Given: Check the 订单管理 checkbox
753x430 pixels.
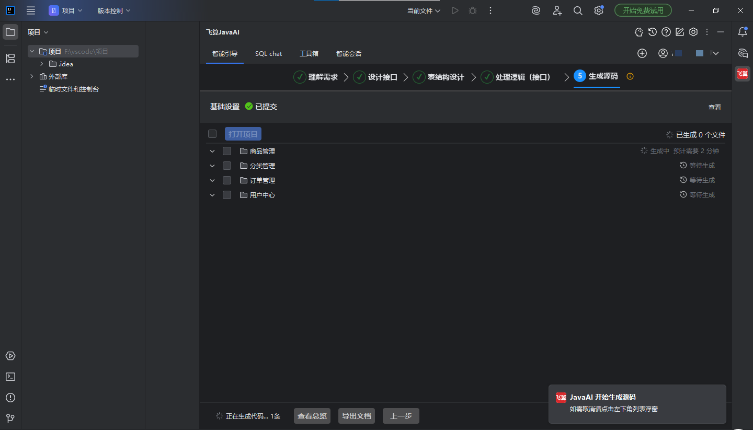Looking at the screenshot, I should [227, 180].
